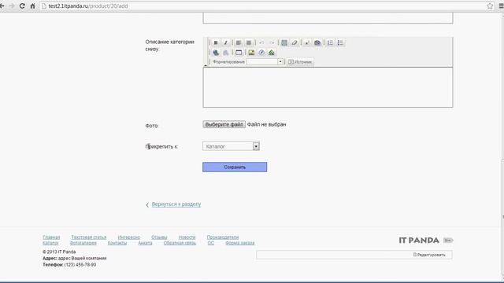This screenshot has height=283, width=504.
Task: Go to the browser home page icon
Action: point(32,6)
